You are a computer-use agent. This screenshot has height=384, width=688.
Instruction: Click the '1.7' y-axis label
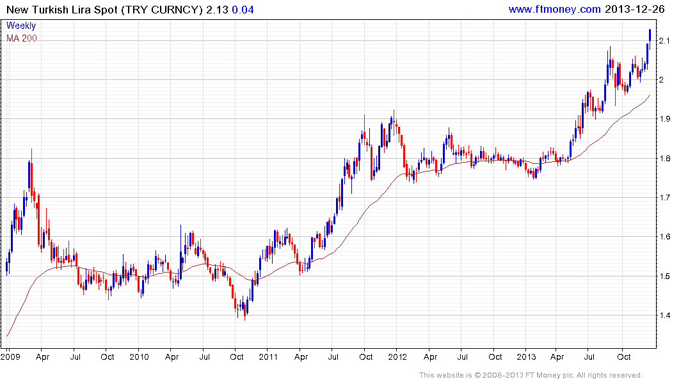(x=664, y=198)
